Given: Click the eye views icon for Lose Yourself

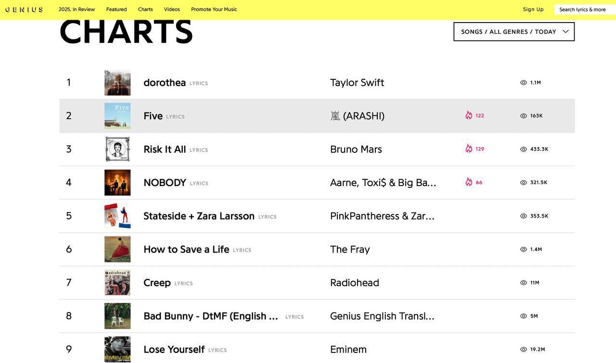Looking at the screenshot, I should (524, 350).
